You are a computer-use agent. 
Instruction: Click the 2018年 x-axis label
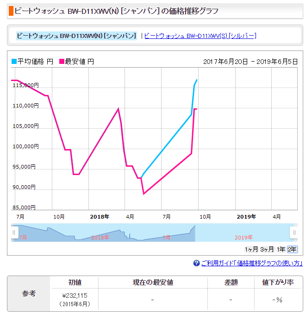click(x=100, y=217)
